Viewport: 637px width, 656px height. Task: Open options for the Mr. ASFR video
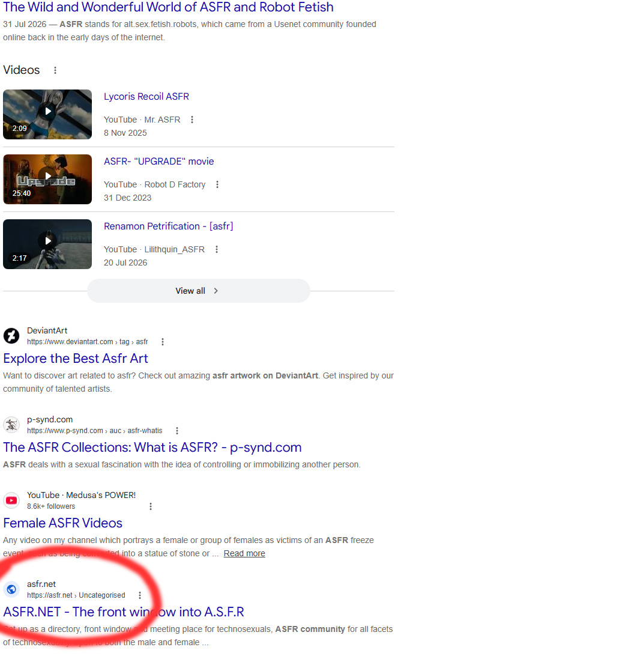[x=192, y=120]
